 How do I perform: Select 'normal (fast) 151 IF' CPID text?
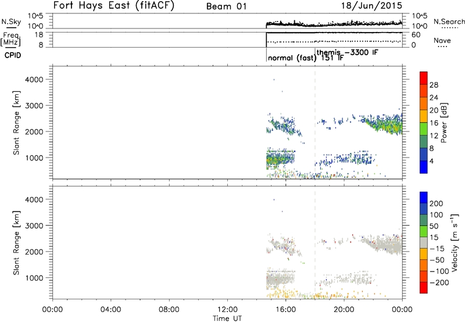(306, 58)
